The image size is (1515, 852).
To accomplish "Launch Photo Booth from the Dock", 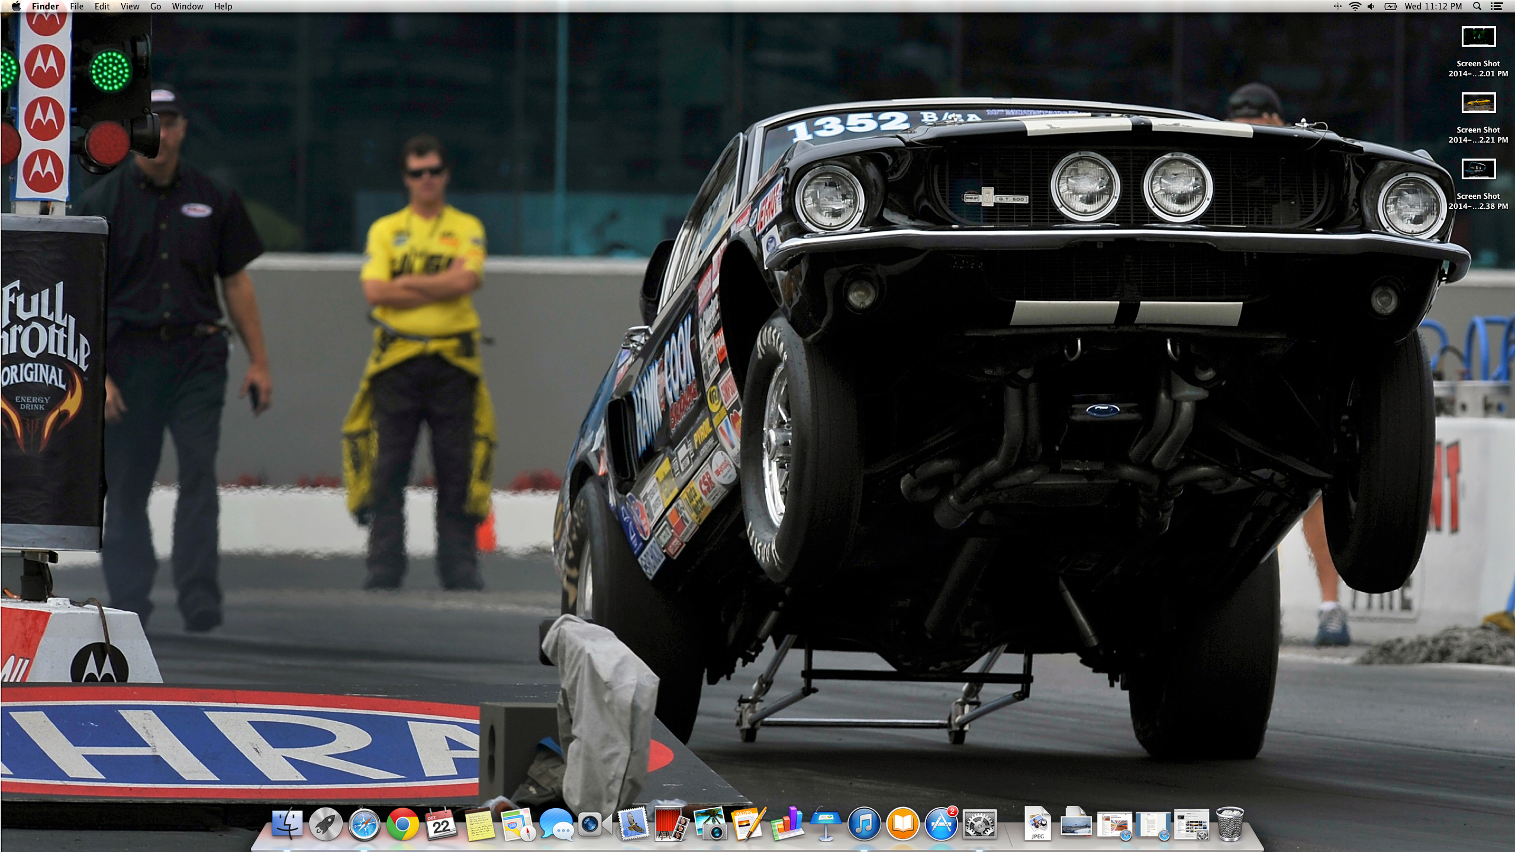I will (x=672, y=824).
